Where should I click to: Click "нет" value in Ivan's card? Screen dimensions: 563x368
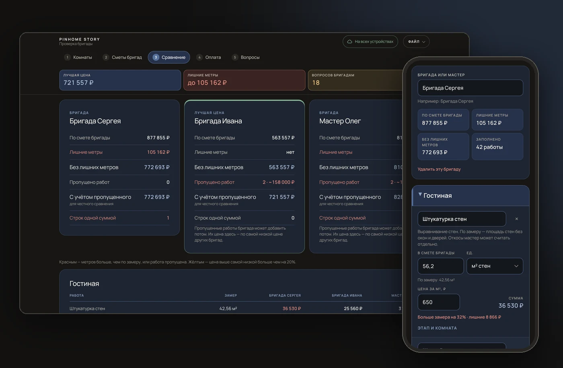click(x=290, y=152)
